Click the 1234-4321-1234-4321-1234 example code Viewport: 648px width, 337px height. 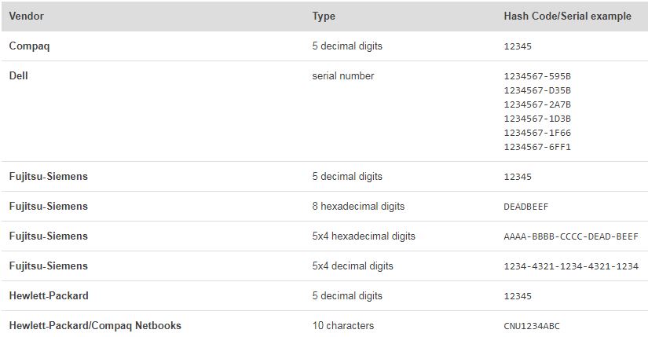pos(571,266)
